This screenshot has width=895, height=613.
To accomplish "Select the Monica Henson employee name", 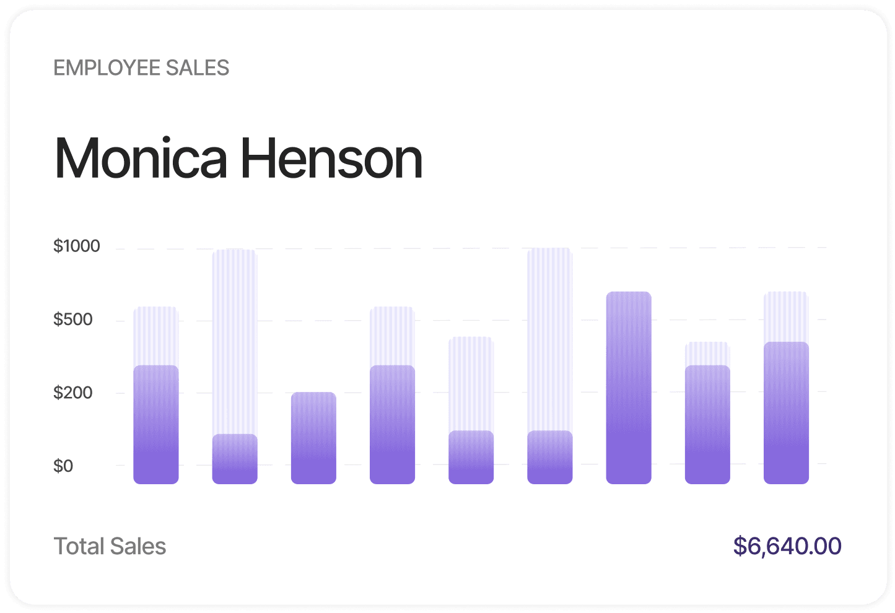I will (x=238, y=159).
